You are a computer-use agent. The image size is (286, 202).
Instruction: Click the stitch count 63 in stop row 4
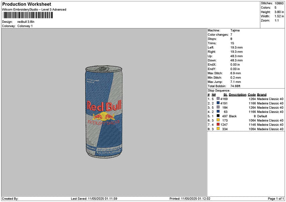[225, 112]
